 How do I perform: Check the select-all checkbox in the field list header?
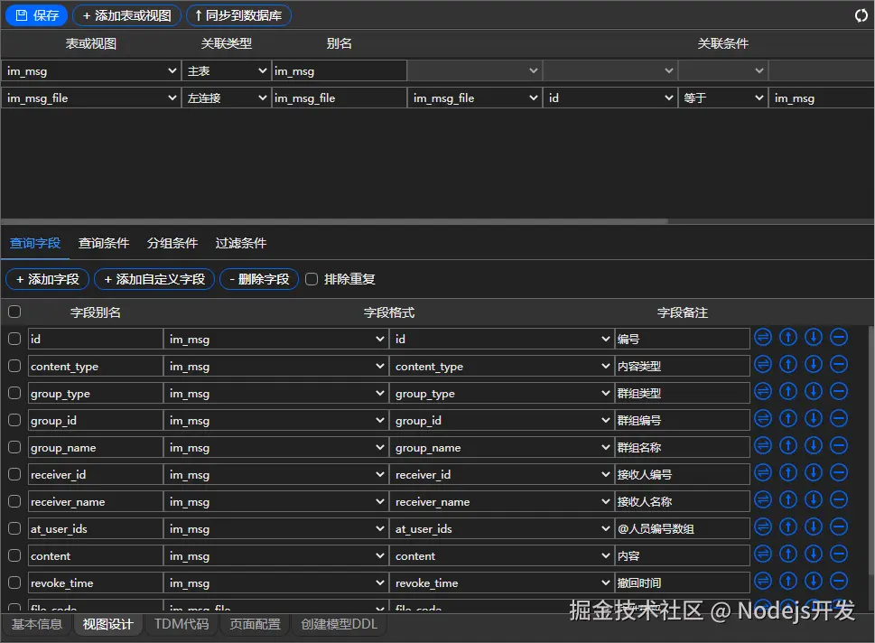(14, 311)
